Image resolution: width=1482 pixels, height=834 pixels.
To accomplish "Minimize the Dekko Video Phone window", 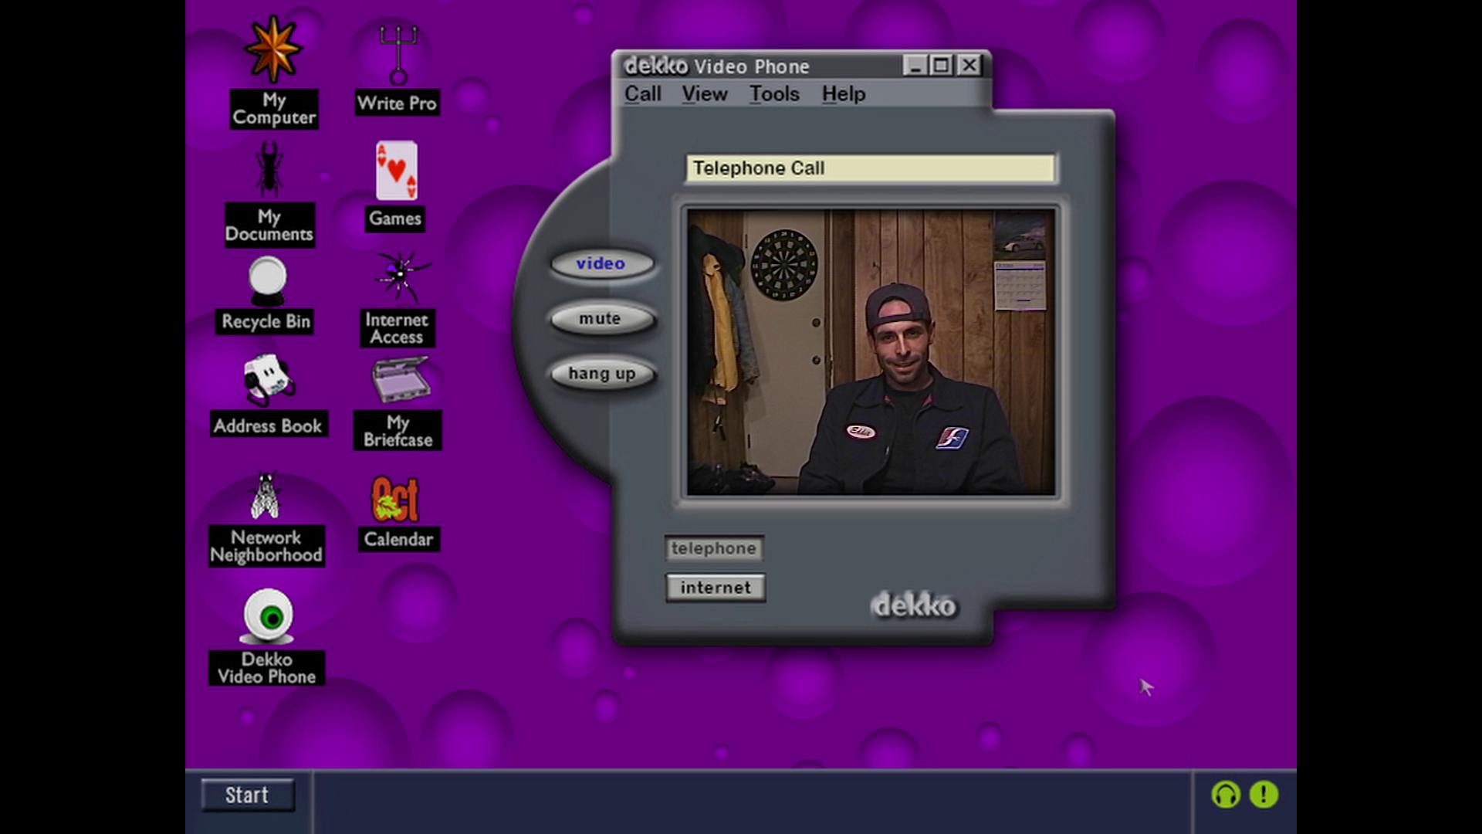I will point(915,66).
